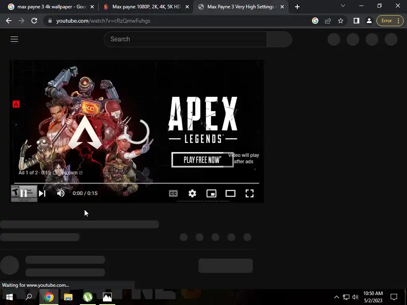Reload the current page
This screenshot has width=407, height=305.
click(34, 21)
